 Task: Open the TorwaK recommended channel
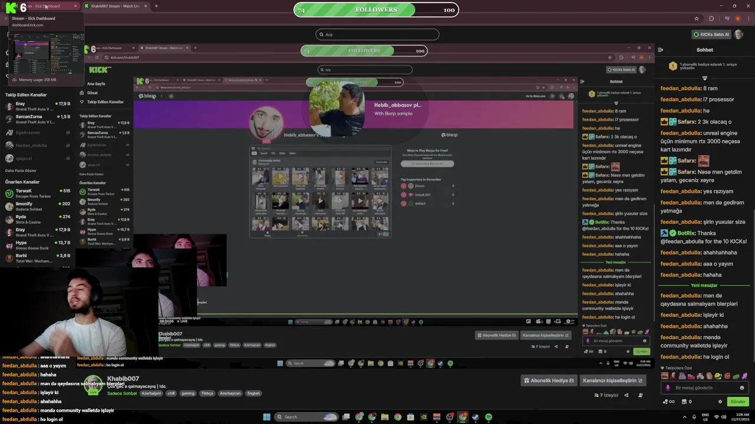38,193
